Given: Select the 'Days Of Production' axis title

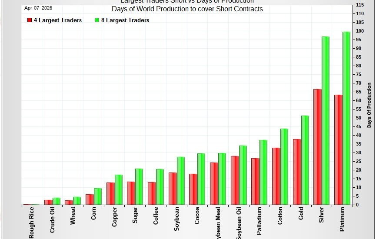Looking at the screenshot, I should (x=369, y=105).
